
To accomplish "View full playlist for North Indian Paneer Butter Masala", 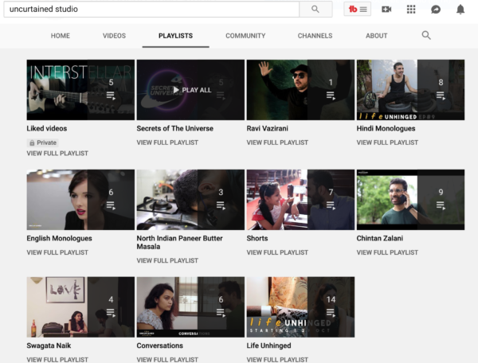I will [x=167, y=260].
